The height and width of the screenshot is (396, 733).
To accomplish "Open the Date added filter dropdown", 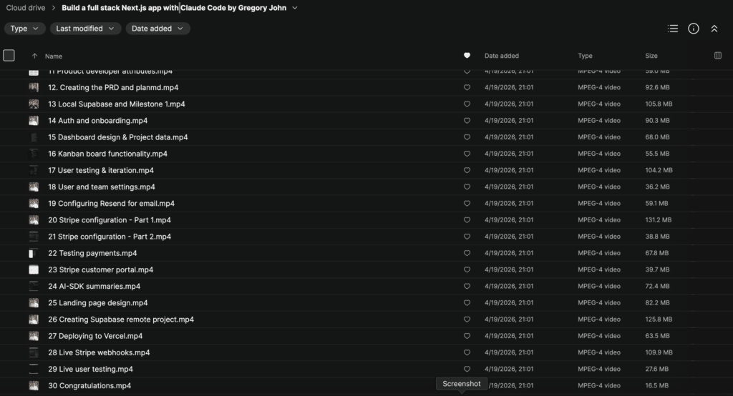I will pos(157,29).
